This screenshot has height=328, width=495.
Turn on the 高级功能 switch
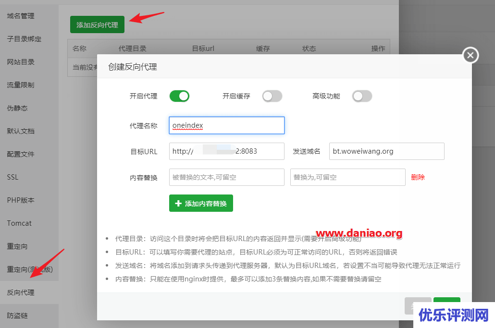[362, 96]
